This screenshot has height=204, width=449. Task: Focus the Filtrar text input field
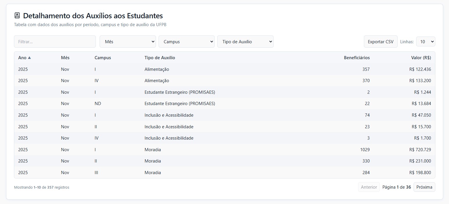55,41
